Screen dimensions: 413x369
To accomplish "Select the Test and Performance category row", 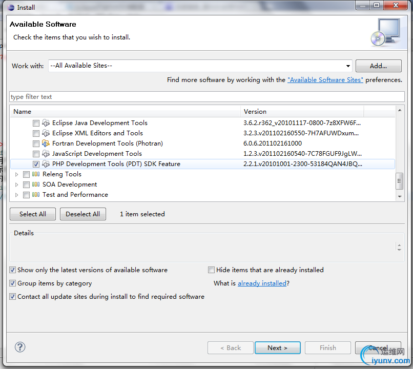I will coord(202,195).
